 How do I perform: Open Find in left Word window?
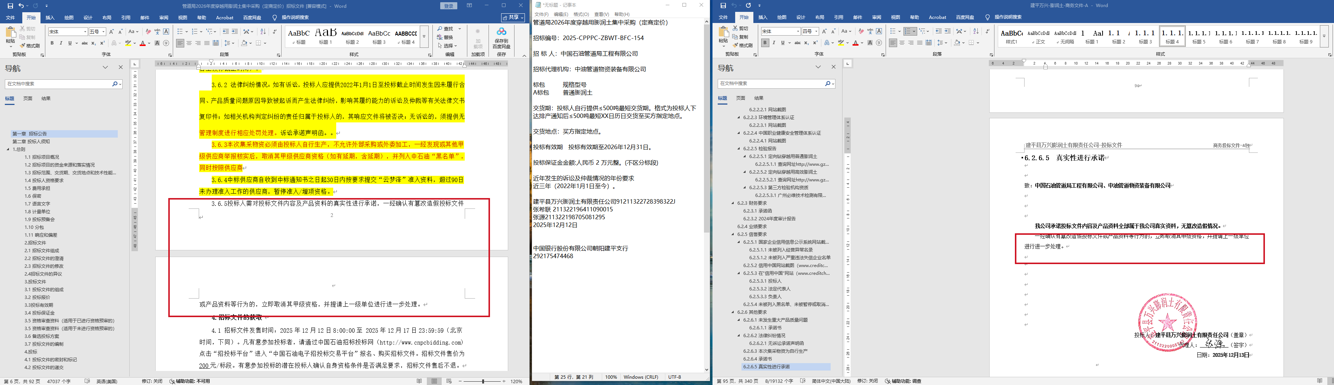point(445,29)
